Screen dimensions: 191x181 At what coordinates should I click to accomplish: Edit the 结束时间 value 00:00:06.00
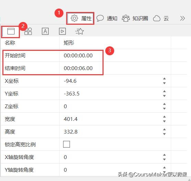coord(78,68)
